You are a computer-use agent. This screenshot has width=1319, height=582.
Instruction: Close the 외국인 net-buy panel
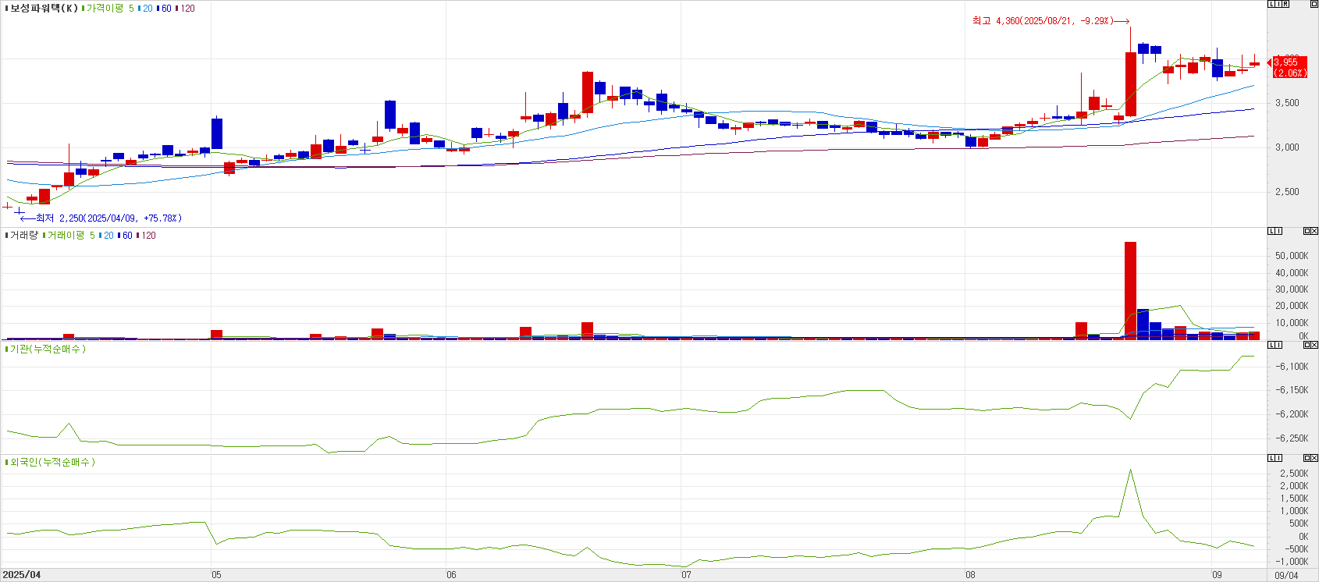pos(1314,457)
